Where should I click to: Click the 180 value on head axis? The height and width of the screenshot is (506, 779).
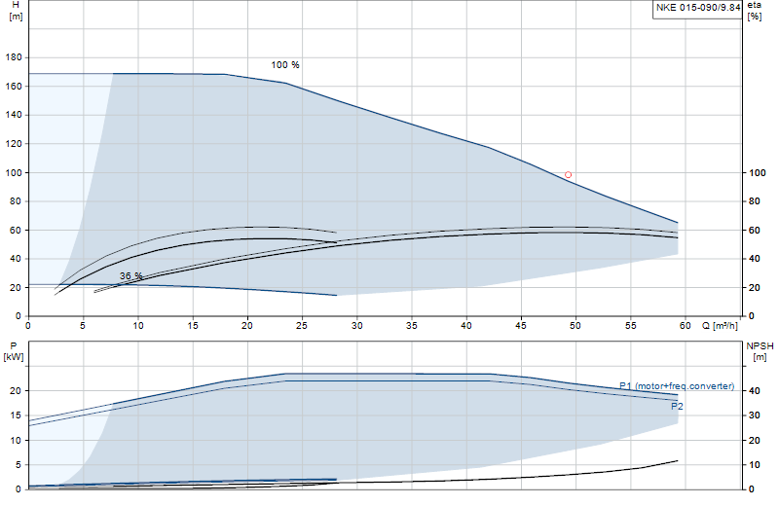[x=14, y=57]
